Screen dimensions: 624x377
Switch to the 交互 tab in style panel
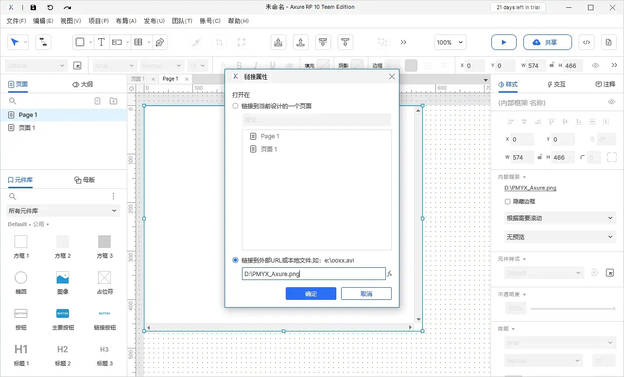coord(556,84)
